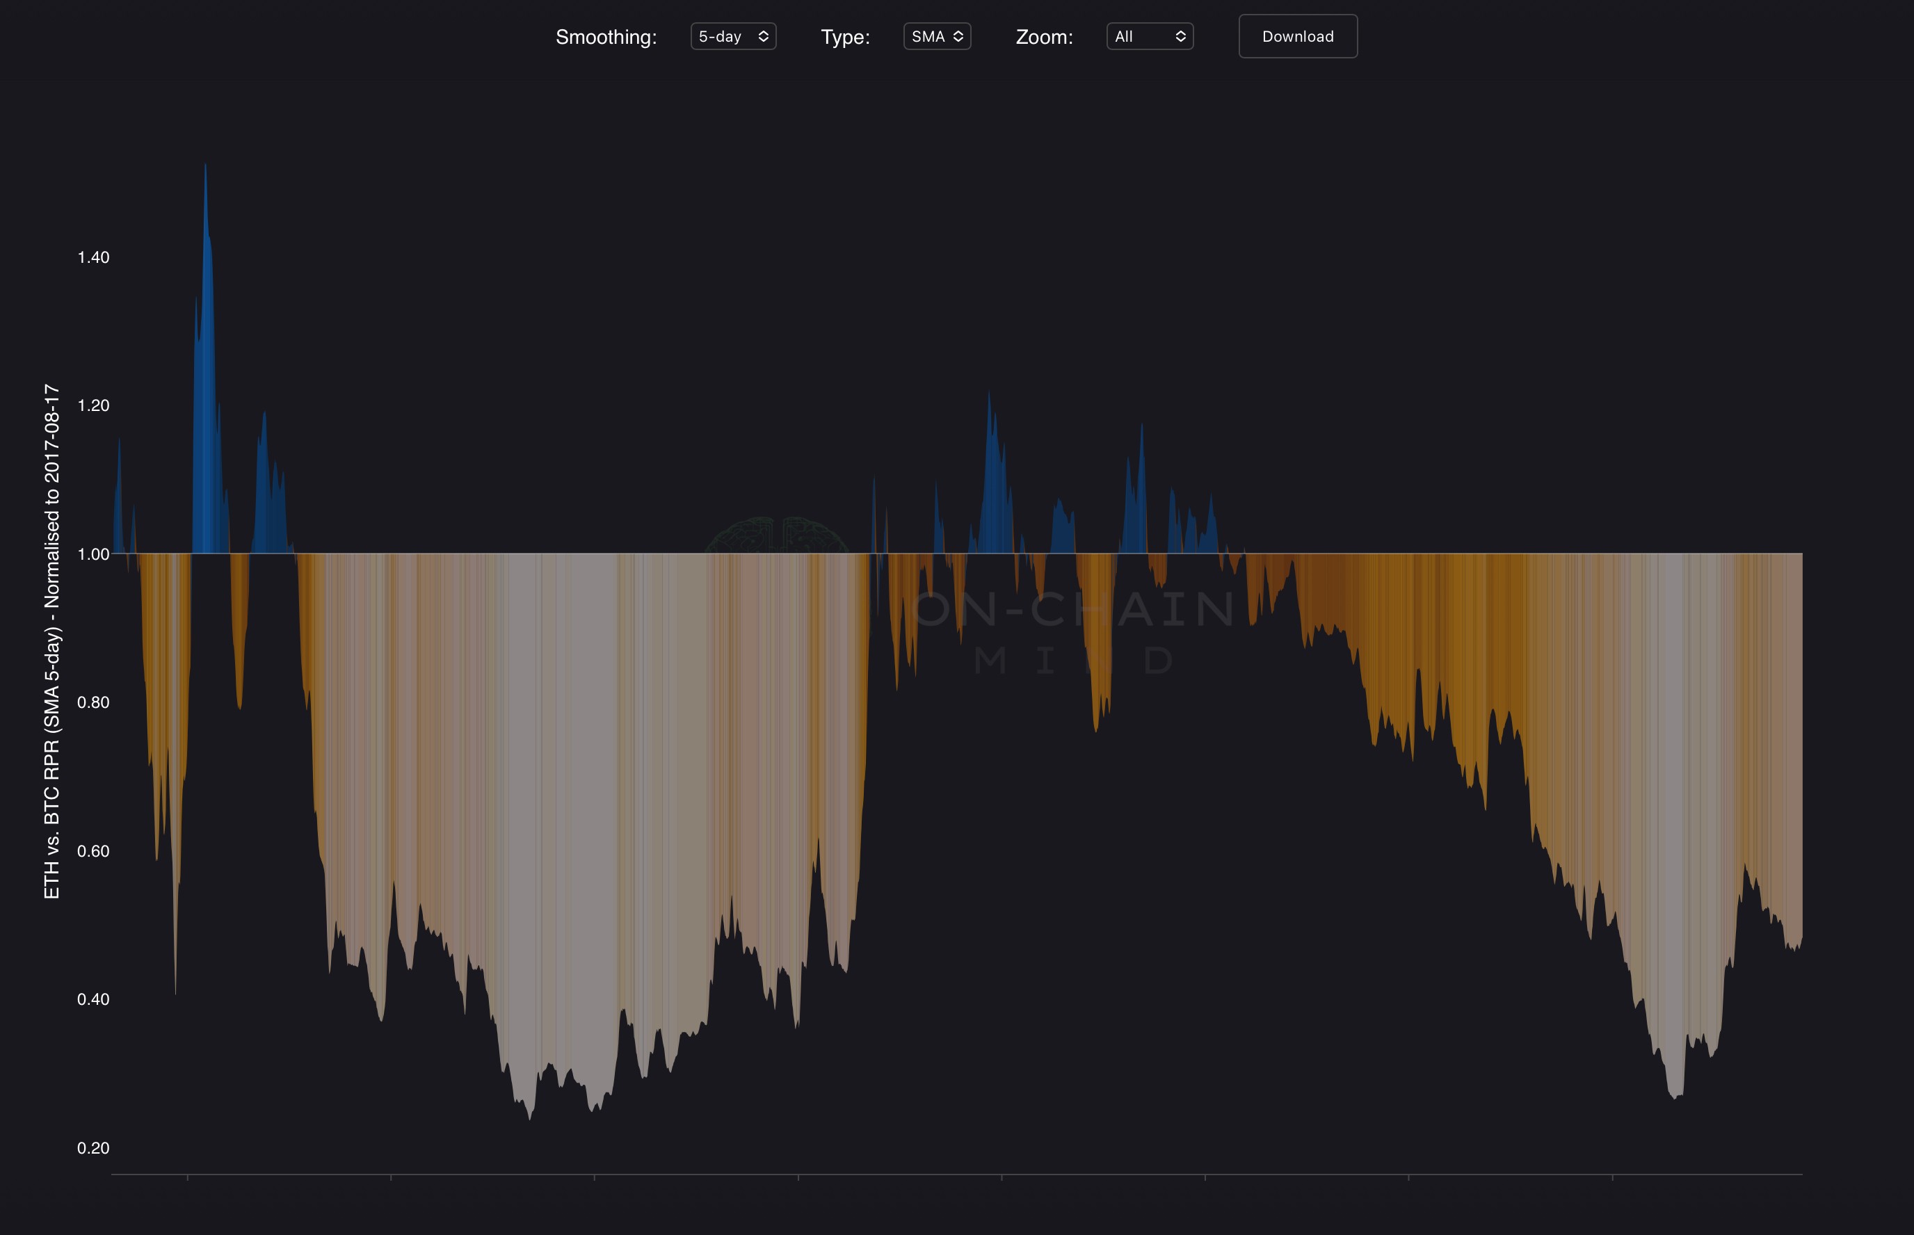
Task: Click the brain logo watermark on the chart
Action: pyautogui.click(x=776, y=535)
